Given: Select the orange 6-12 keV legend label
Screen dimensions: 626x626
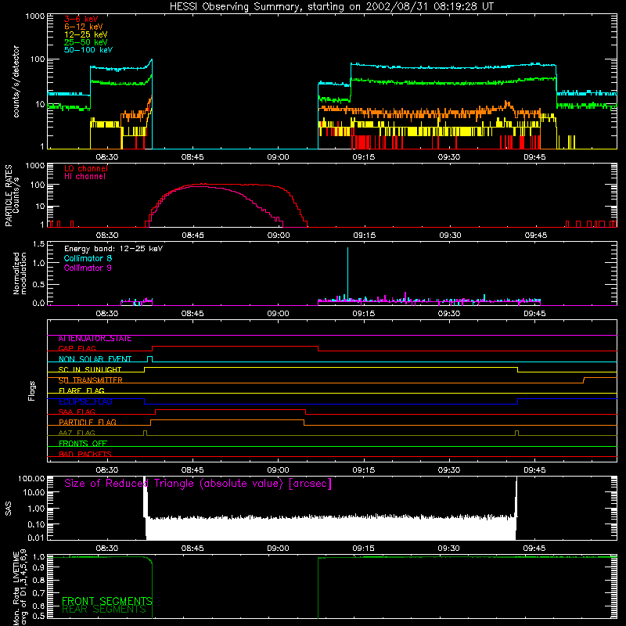Looking at the screenshot, I should coord(83,27).
